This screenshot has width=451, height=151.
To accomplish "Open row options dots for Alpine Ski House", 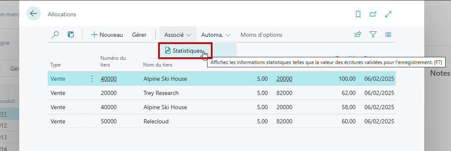I will coord(92,79).
